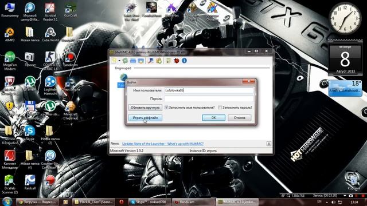
Task: Show hidden tray icons arrow
Action: (x=327, y=202)
